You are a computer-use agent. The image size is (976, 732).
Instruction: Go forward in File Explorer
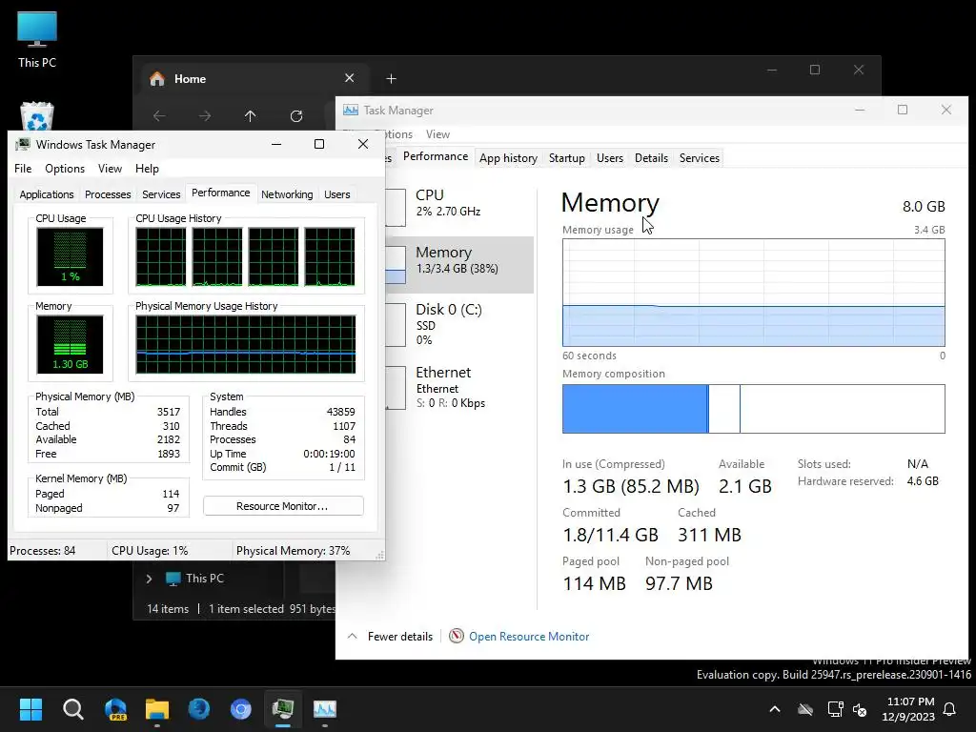(x=205, y=115)
